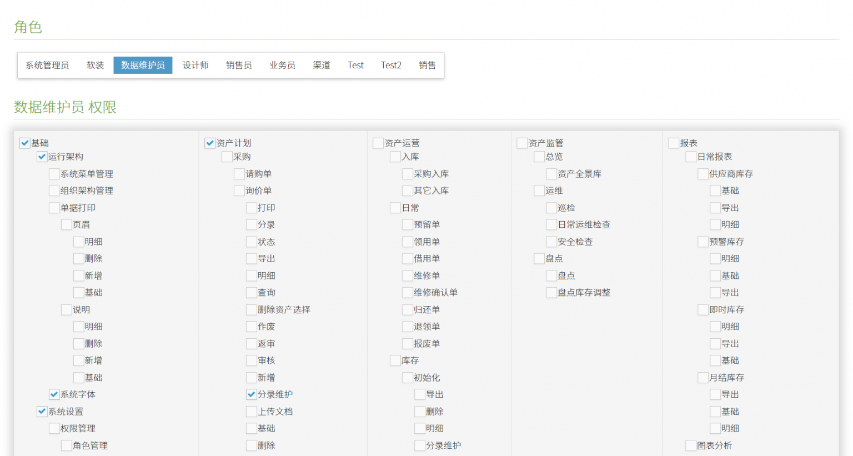Enable 删除资产选择 under 询价单
The image size is (853, 456).
(252, 309)
